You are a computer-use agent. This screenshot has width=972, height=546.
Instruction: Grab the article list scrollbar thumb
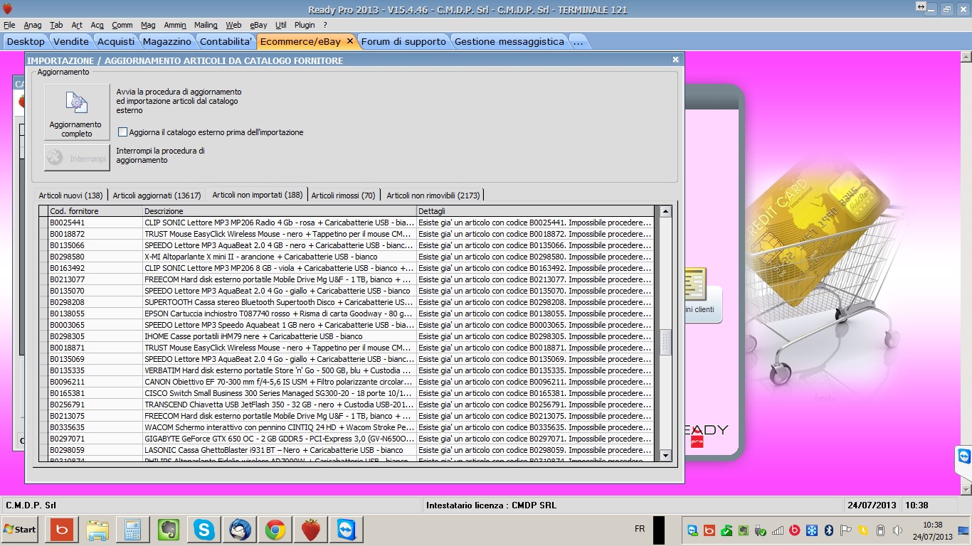[666, 342]
